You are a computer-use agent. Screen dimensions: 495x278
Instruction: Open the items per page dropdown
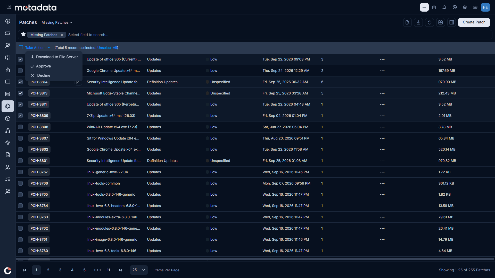coord(139,270)
